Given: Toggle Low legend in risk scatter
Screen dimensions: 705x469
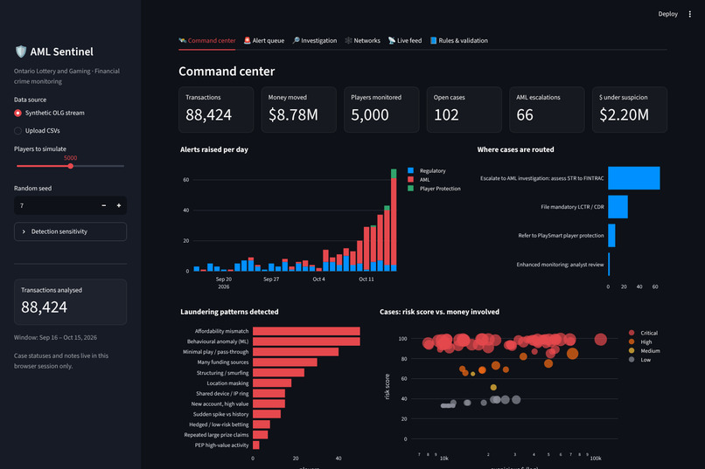Looking at the screenshot, I should (x=639, y=360).
